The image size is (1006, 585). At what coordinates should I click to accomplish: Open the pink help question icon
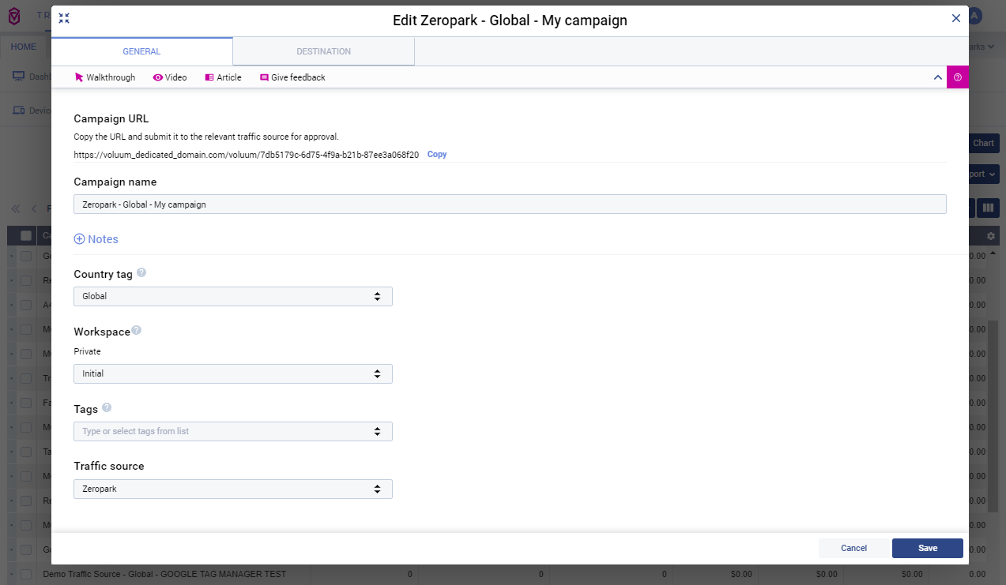pyautogui.click(x=957, y=77)
